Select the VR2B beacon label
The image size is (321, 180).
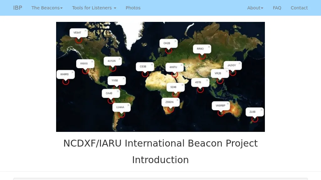(x=218, y=73)
